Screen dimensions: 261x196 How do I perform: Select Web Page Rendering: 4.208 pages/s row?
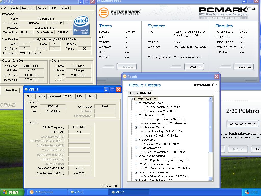tap(166, 160)
